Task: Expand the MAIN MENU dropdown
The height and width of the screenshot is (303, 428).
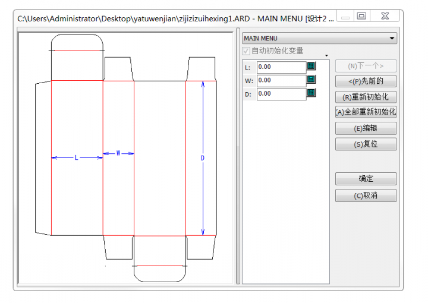Action: (x=392, y=39)
